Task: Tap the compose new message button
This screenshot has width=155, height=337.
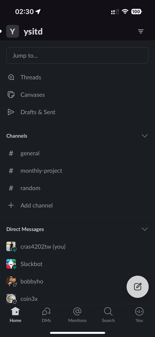Action: coord(138,287)
